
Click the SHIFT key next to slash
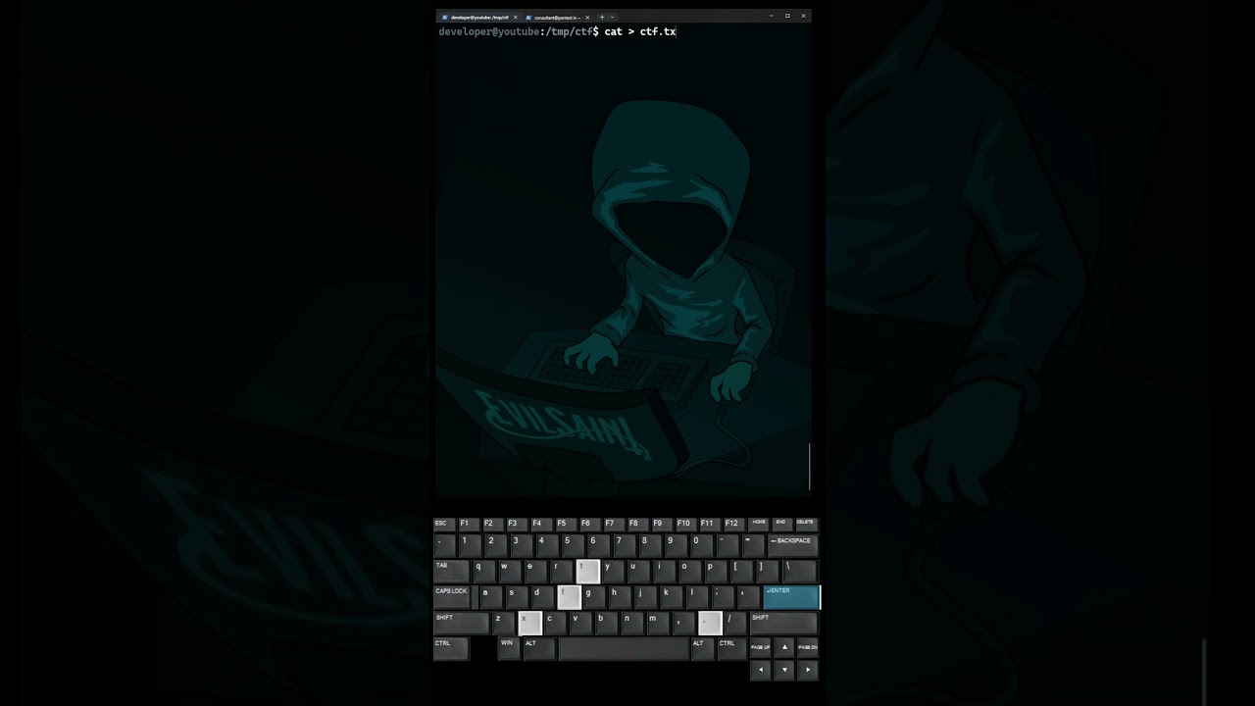point(783,622)
